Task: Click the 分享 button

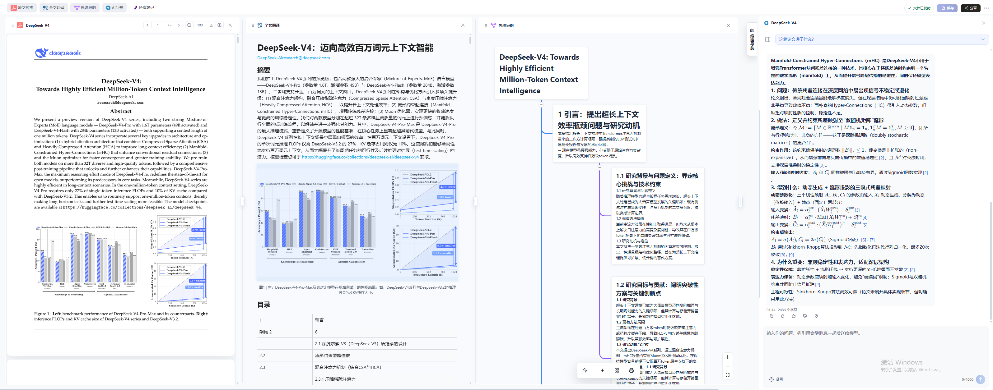Action: 971,8
